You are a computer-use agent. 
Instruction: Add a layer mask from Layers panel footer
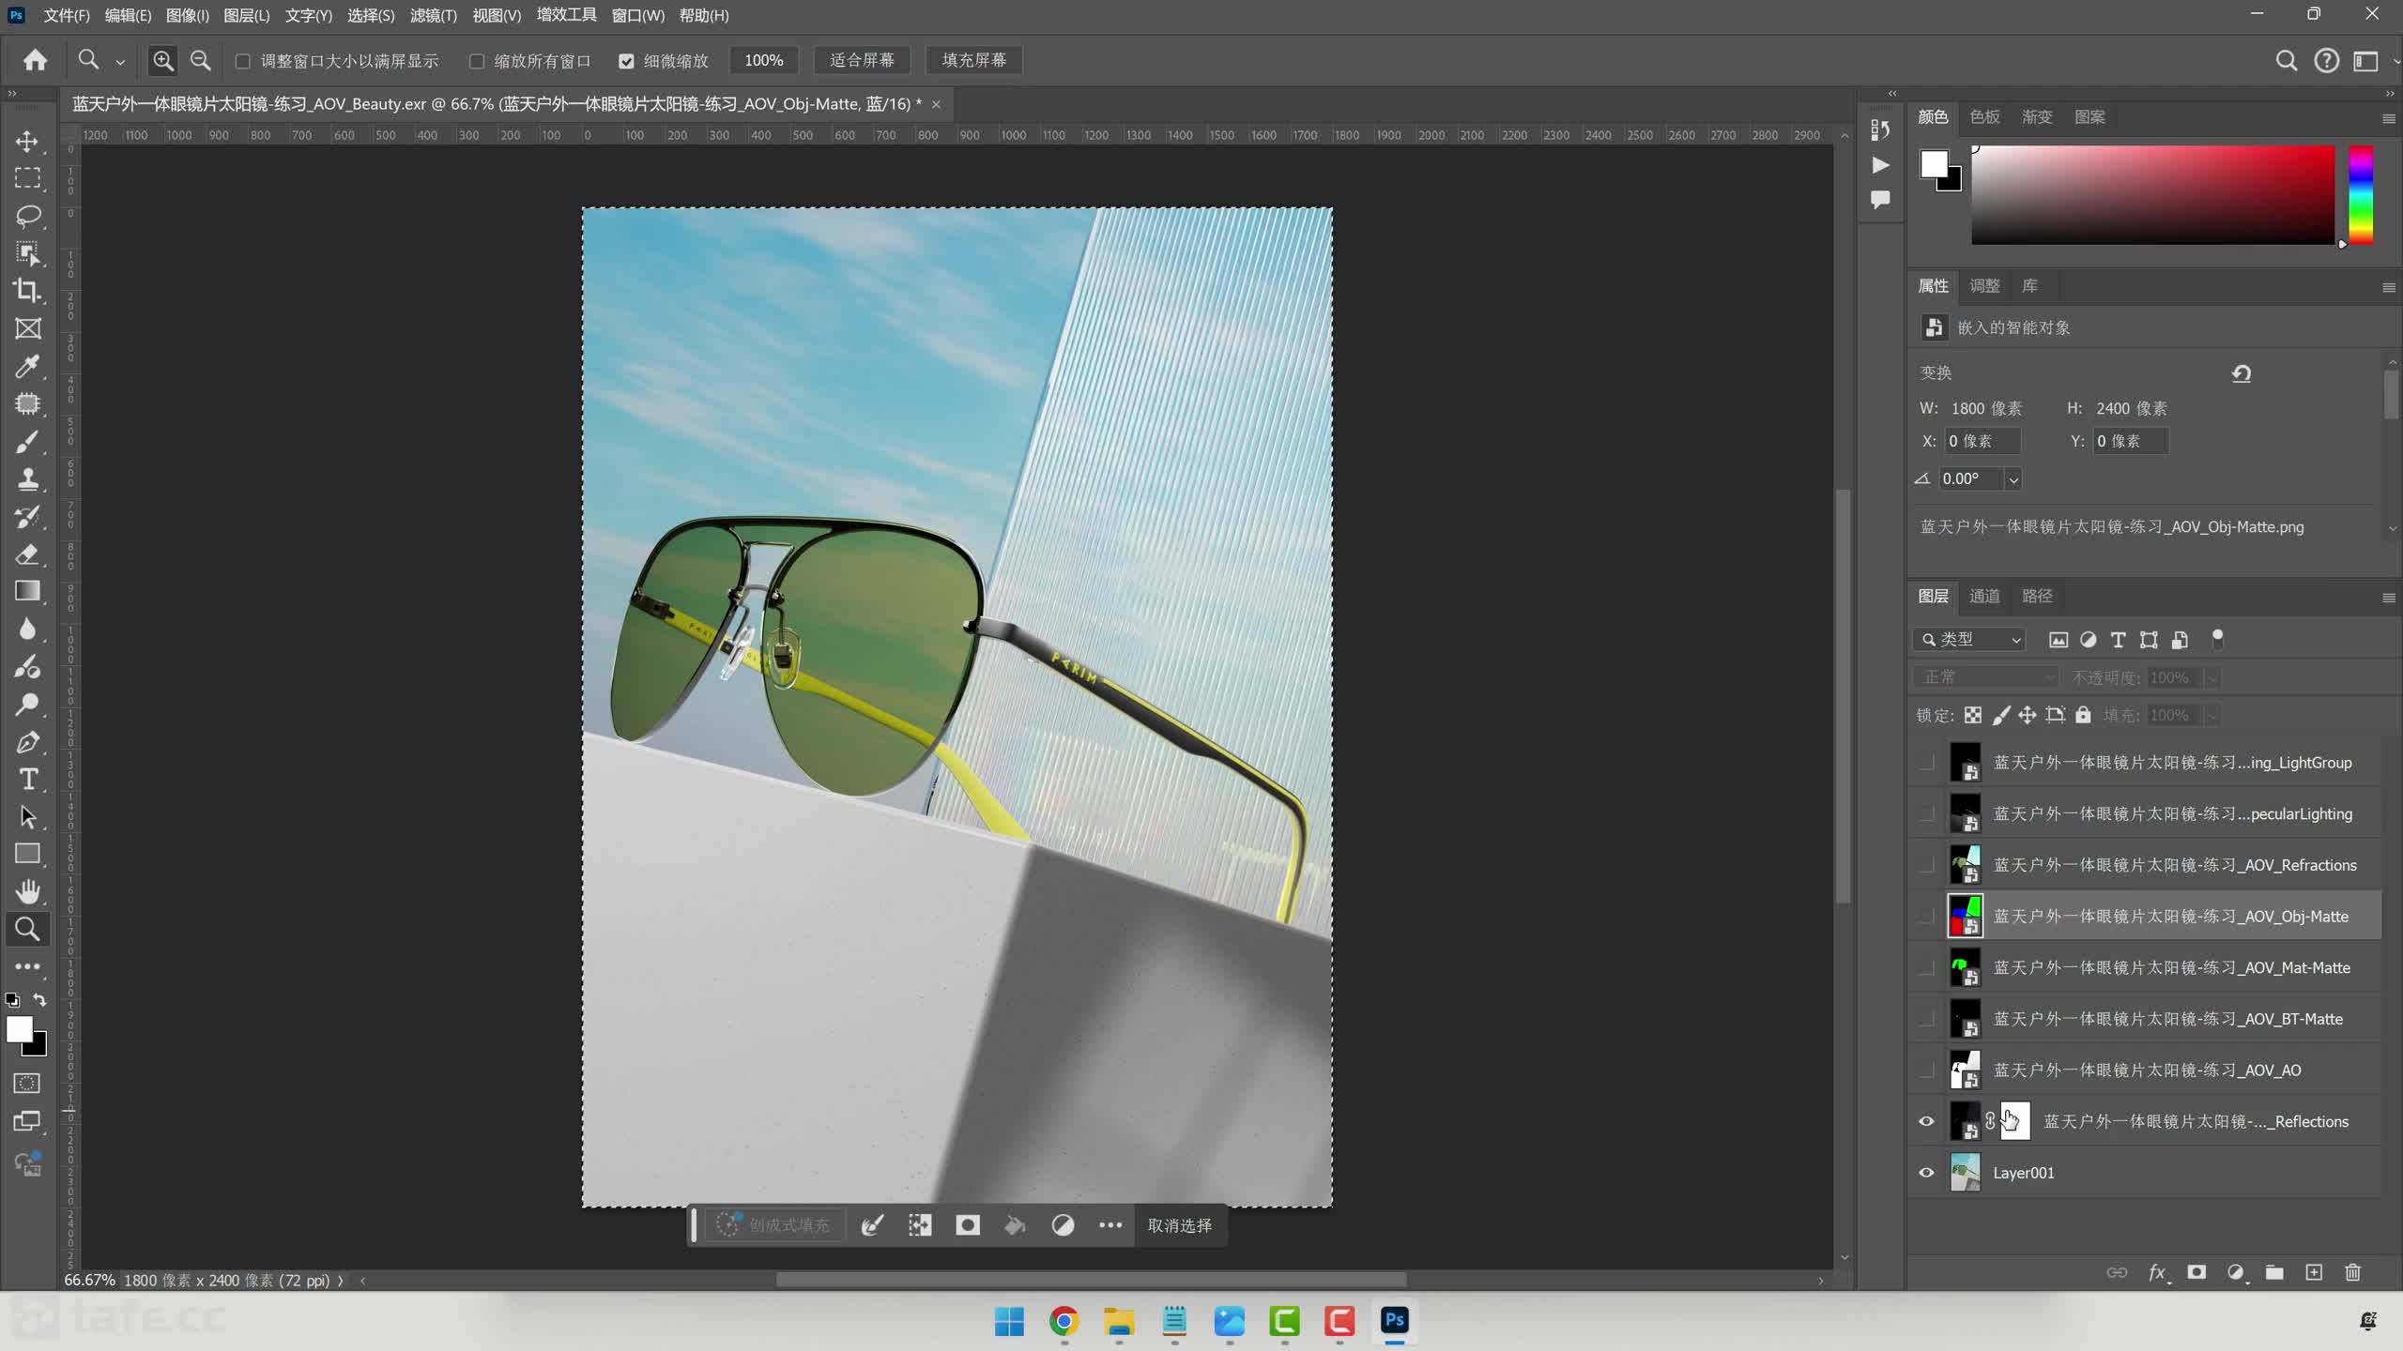pos(2196,1272)
